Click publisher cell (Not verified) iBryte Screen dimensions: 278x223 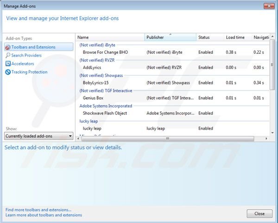click(x=164, y=52)
